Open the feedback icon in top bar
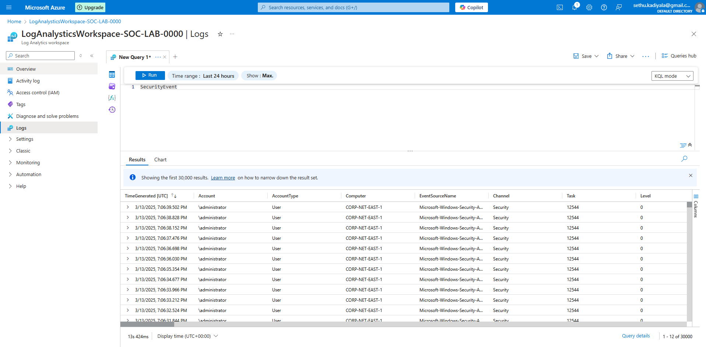 [x=619, y=7]
